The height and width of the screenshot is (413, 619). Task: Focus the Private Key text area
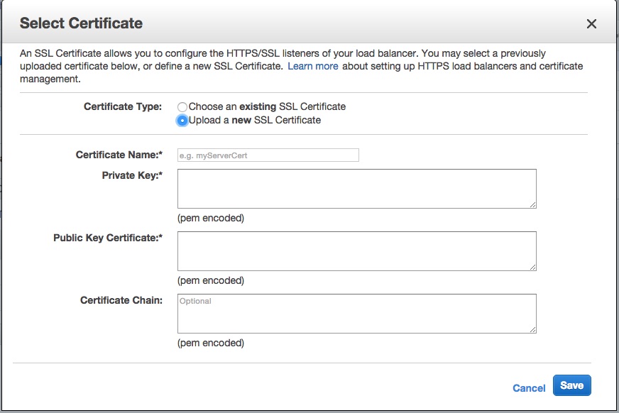tap(357, 189)
